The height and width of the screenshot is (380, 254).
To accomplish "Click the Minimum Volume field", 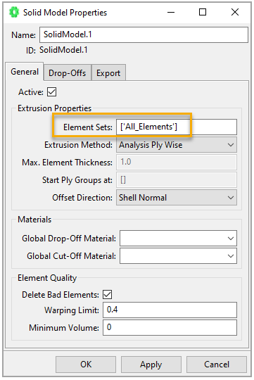I will tap(170, 327).
